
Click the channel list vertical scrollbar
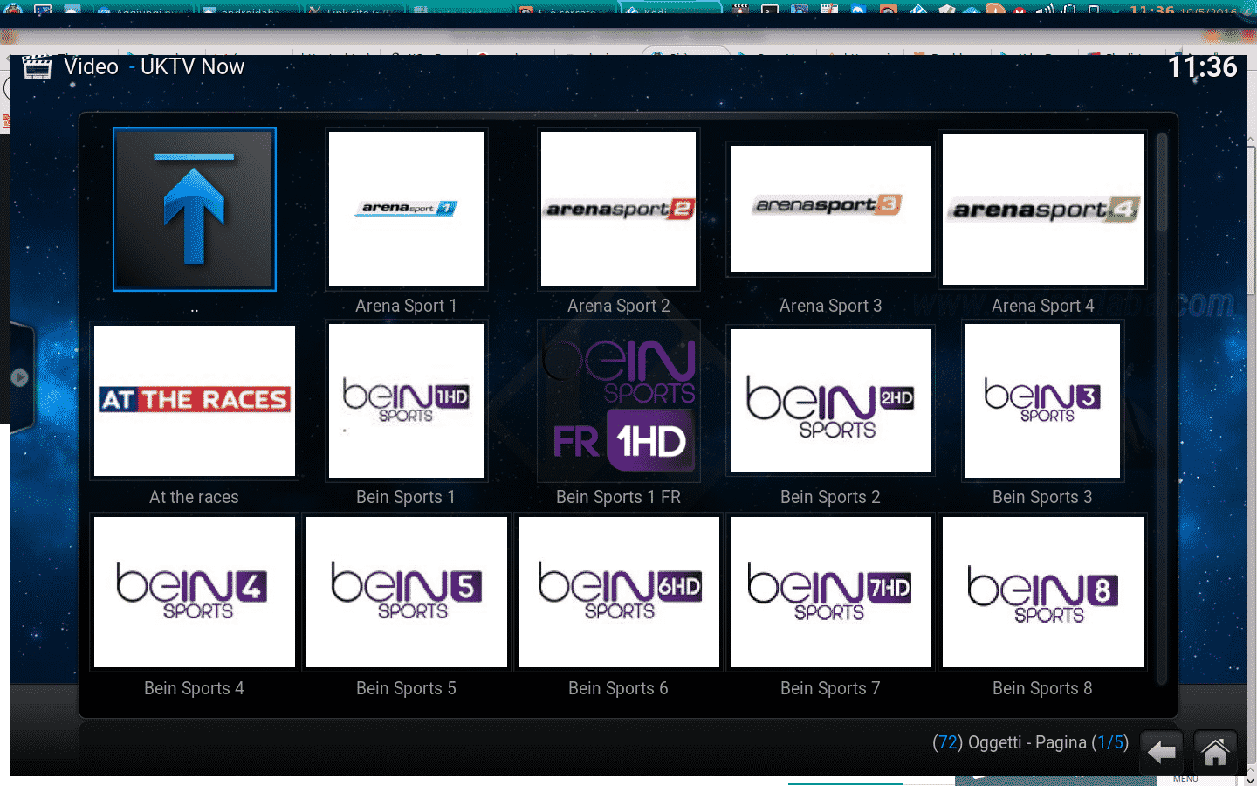tap(1162, 407)
